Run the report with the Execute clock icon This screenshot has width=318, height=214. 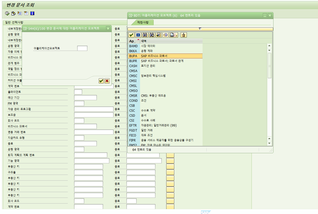[x=7, y=13]
